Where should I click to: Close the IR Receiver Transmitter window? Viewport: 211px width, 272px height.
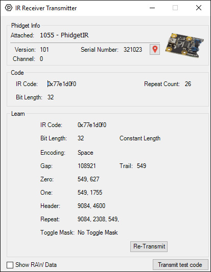point(199,8)
